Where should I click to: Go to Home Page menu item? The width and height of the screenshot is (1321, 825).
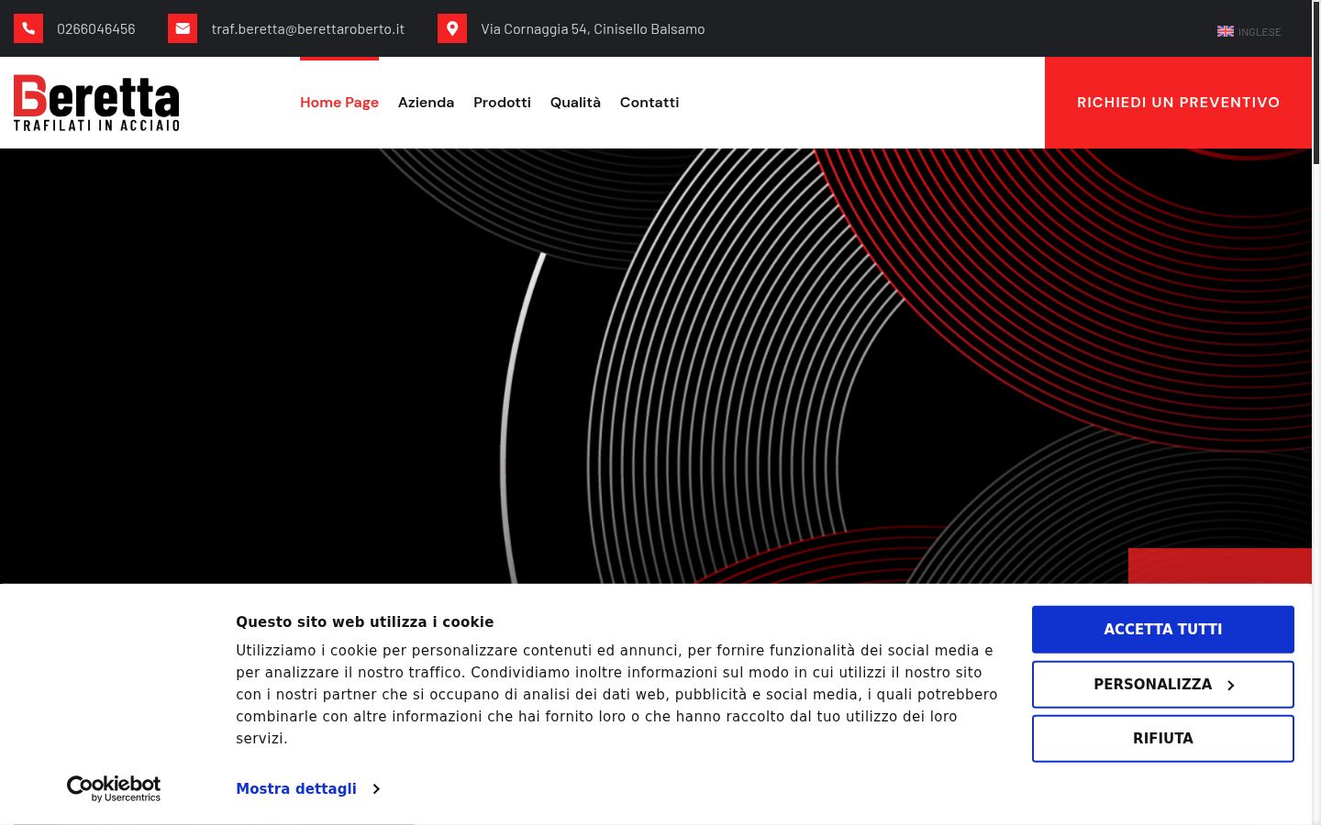click(x=339, y=103)
